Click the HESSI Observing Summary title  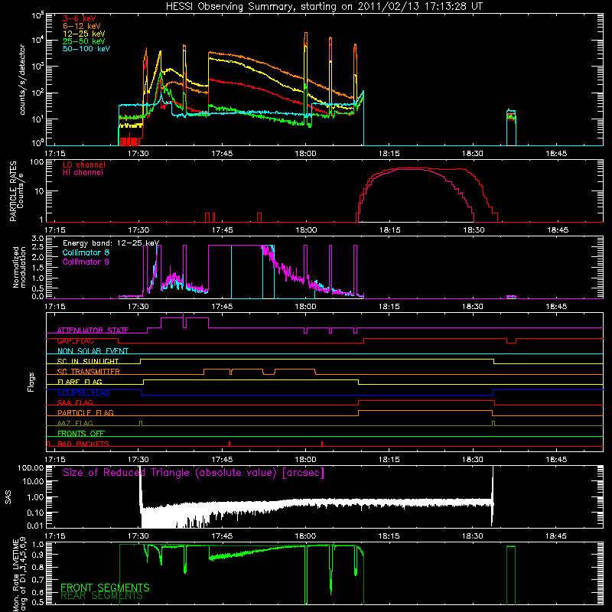pos(324,6)
